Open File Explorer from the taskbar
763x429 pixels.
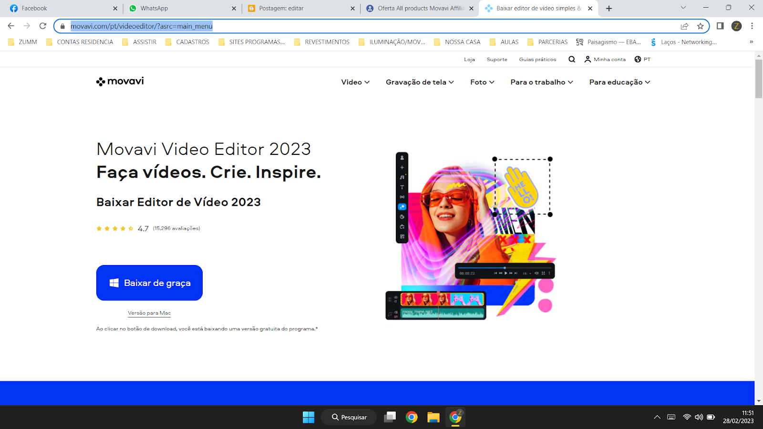click(x=433, y=417)
